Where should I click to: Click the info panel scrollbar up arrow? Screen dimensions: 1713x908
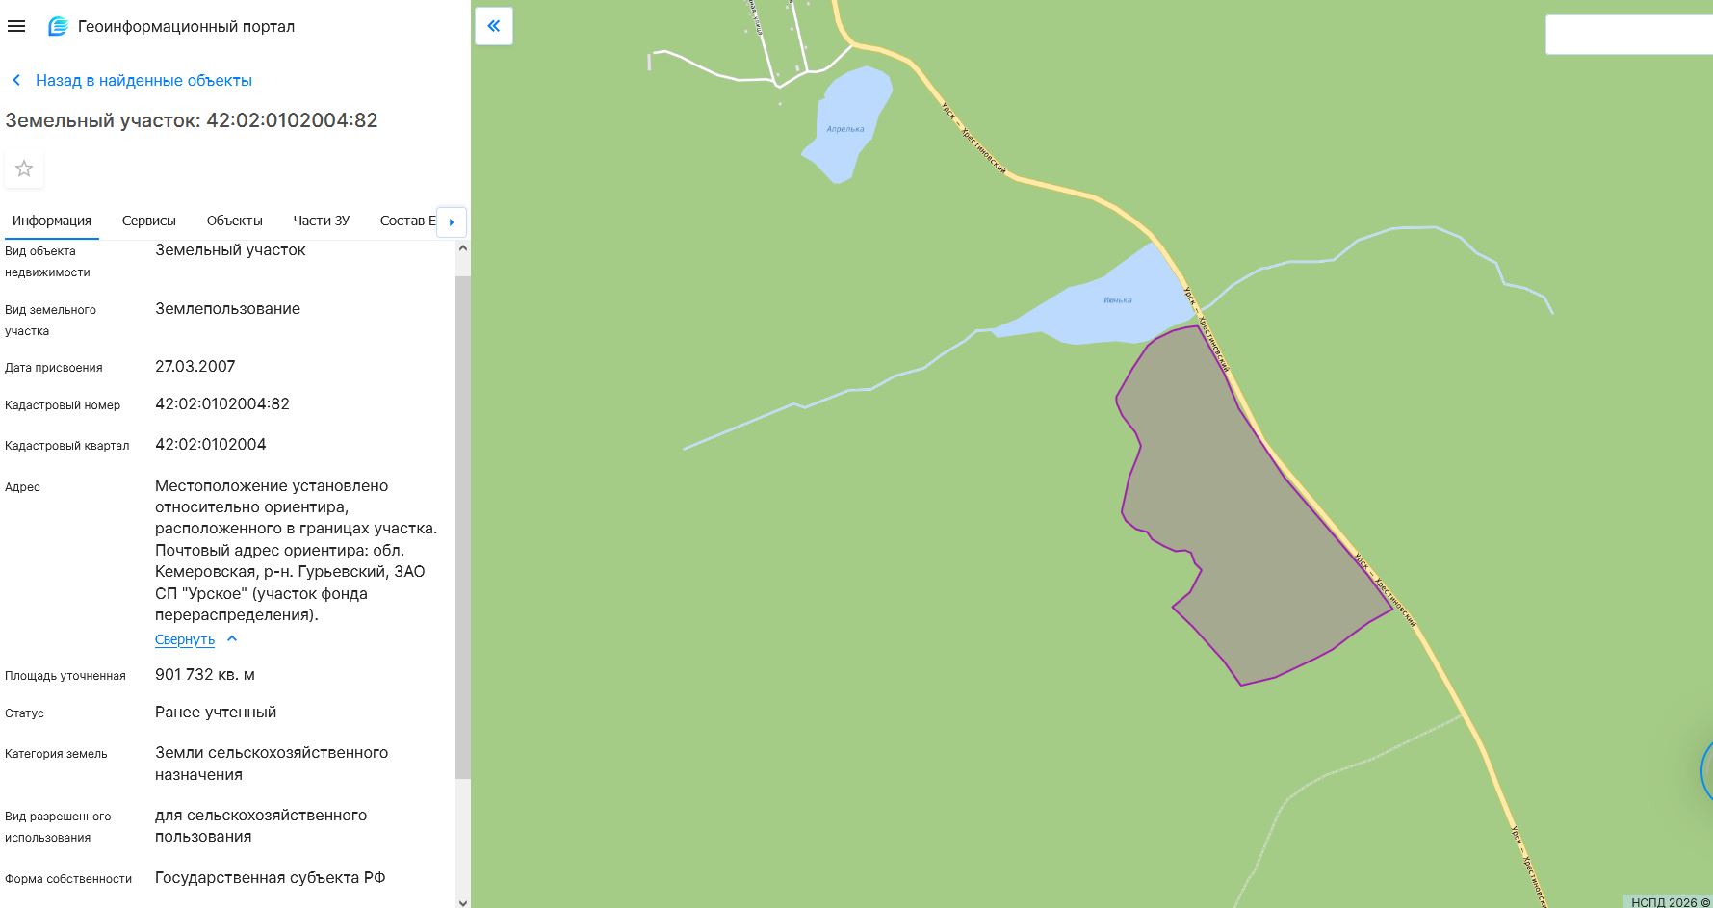coord(463,248)
